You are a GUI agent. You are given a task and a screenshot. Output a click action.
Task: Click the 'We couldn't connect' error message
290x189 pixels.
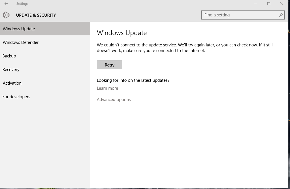(185, 48)
